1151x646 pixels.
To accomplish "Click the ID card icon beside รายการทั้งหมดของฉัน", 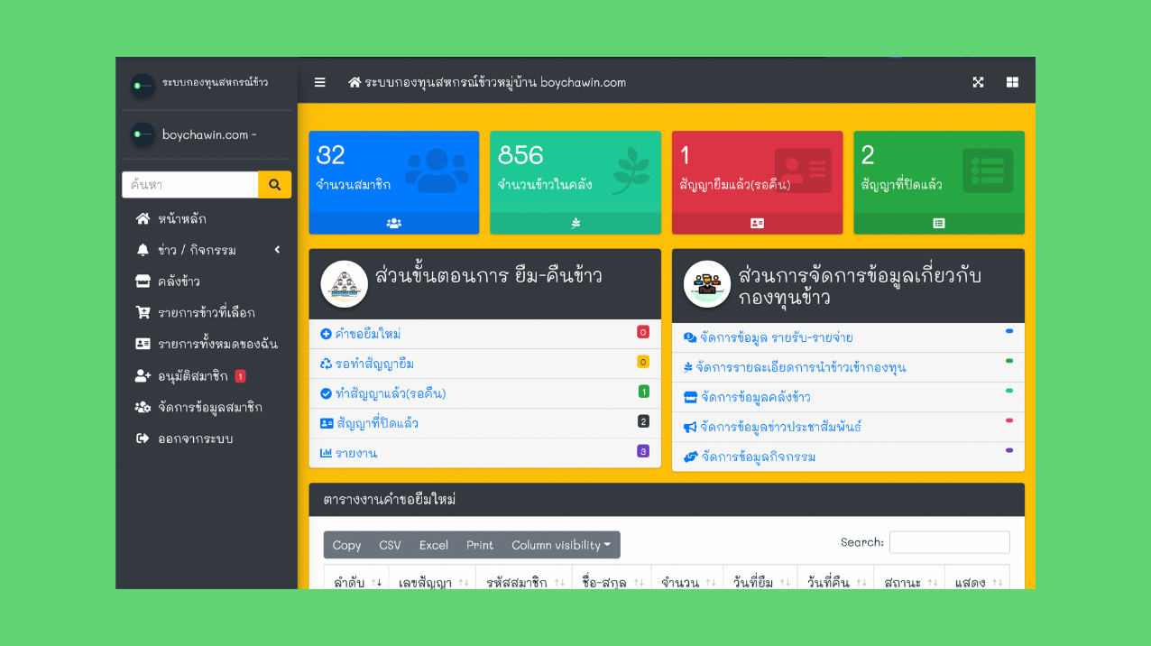I will coord(143,344).
